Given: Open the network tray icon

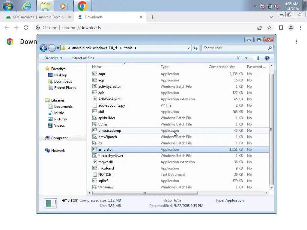Looking at the screenshot, I should click(270, 6).
